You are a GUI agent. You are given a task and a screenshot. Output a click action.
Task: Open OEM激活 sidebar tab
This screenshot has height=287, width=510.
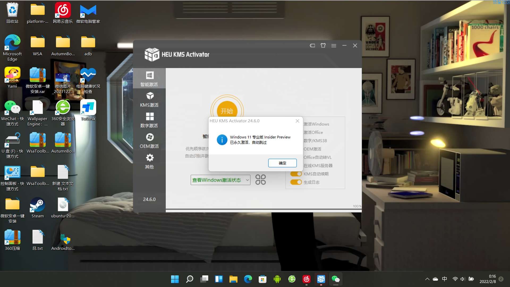click(x=149, y=141)
